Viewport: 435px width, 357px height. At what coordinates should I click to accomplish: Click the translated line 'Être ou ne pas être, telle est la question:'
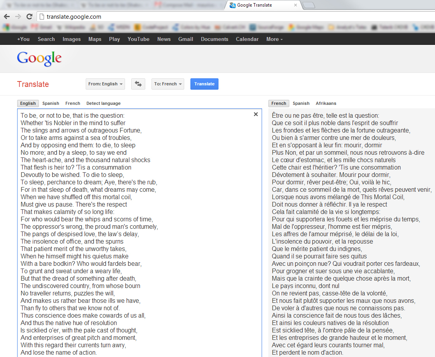326,115
